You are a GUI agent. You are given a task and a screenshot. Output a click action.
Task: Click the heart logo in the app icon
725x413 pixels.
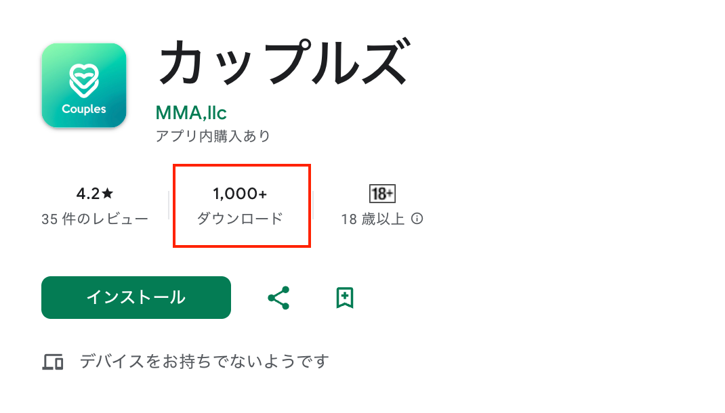click(84, 79)
